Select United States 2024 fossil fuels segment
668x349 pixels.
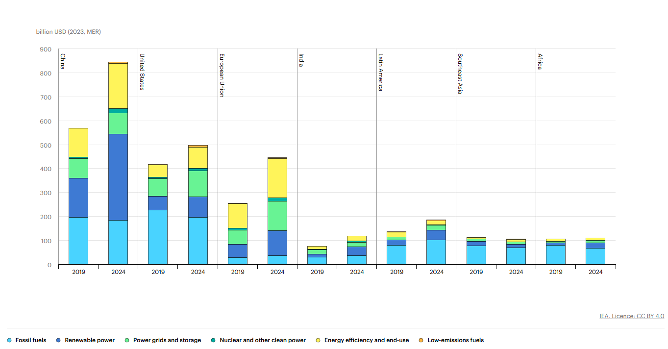pyautogui.click(x=198, y=241)
